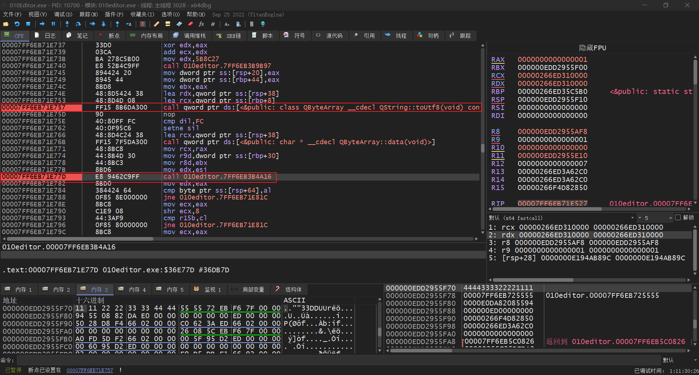This screenshot has width=699, height=375.
Task: Click the run arrow toolbar icon
Action: pos(42,24)
